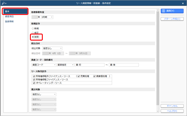Image resolution: width=187 pixels, height=116 pixels.
Task: Click the scrollbar down arrow
Action: tap(158, 111)
